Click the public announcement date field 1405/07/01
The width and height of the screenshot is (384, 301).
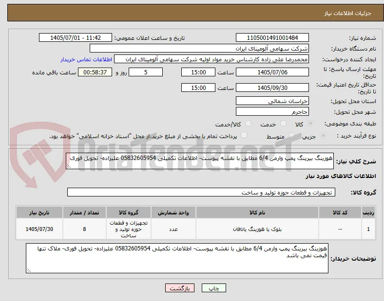[76, 37]
